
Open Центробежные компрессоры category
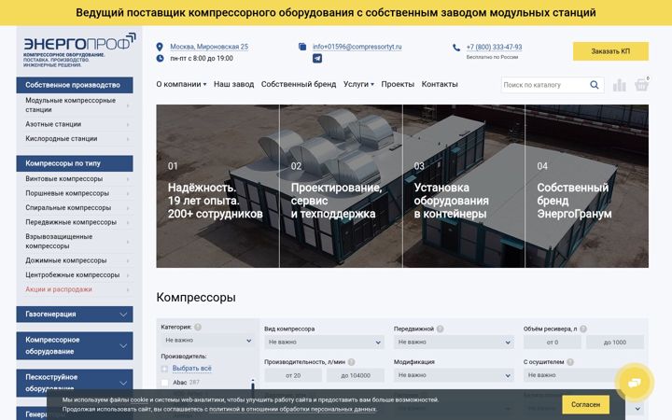point(75,275)
